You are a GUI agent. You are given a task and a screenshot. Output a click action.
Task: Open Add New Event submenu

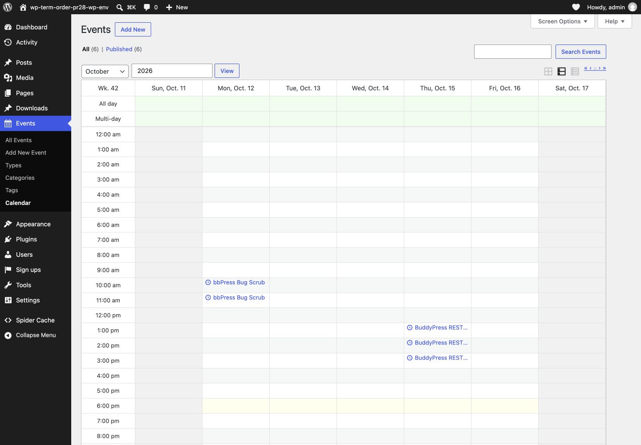[x=26, y=153]
